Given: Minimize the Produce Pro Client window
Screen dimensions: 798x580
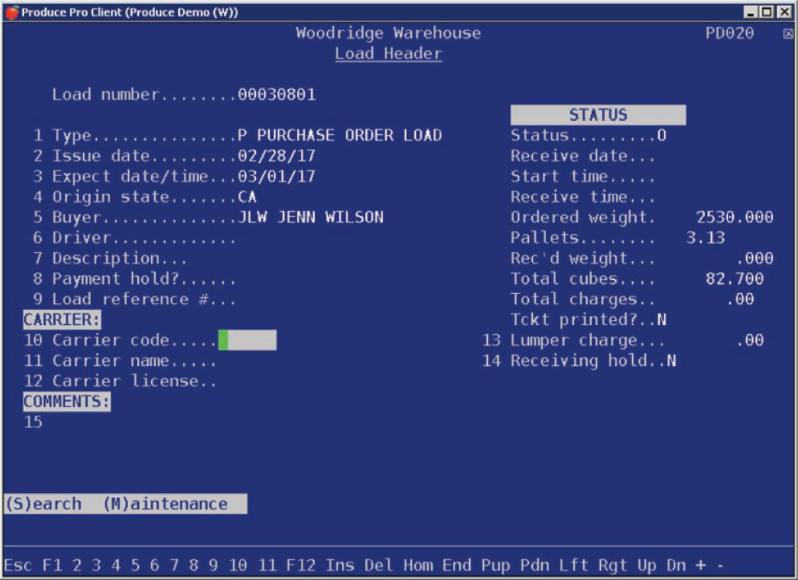Looking at the screenshot, I should click(x=751, y=12).
